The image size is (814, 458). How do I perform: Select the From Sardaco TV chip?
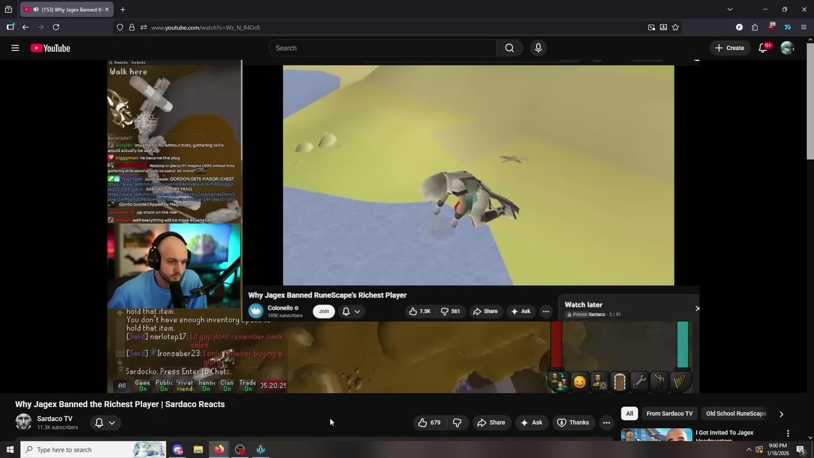[670, 413]
